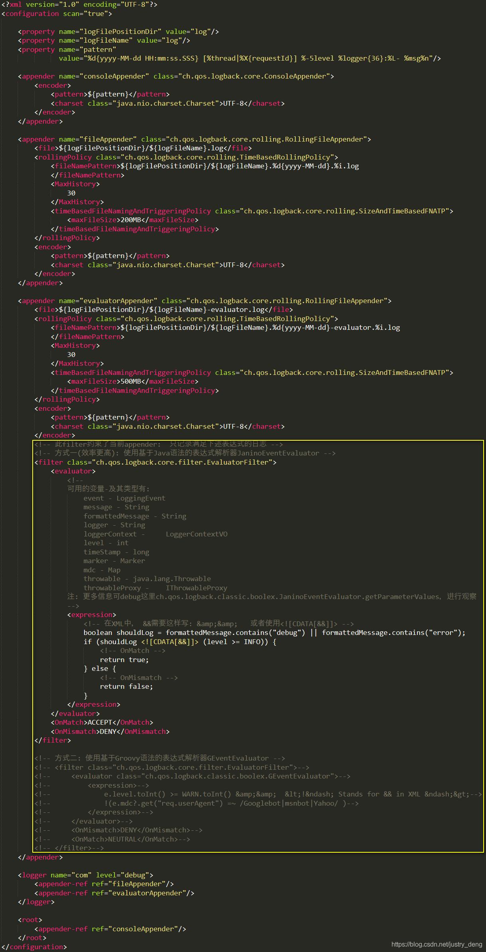Click the XML version declaration line
486x952 pixels.
pos(79,4)
